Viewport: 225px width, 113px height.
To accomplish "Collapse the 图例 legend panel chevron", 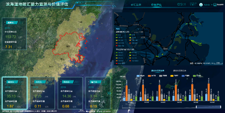I will tap(138, 29).
